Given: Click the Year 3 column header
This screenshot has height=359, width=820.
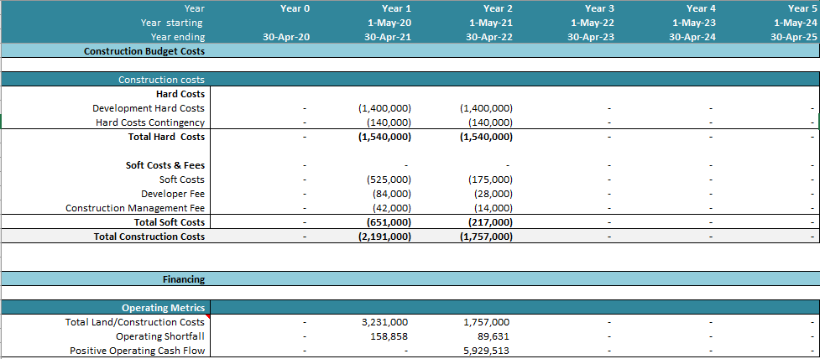Looking at the screenshot, I should (599, 8).
